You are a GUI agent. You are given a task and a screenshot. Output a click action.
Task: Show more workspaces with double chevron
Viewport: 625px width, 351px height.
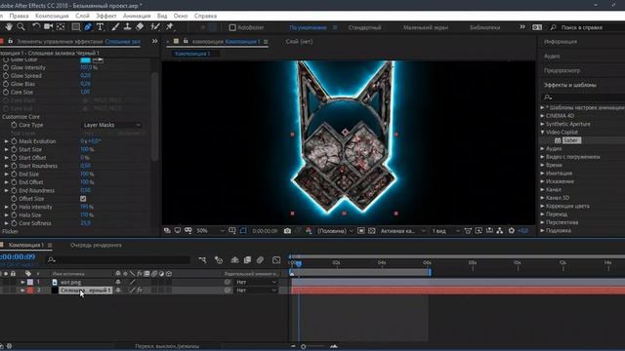(522, 27)
